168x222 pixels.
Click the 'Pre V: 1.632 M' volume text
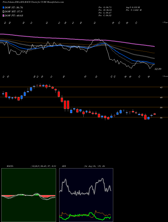click(x=134, y=10)
